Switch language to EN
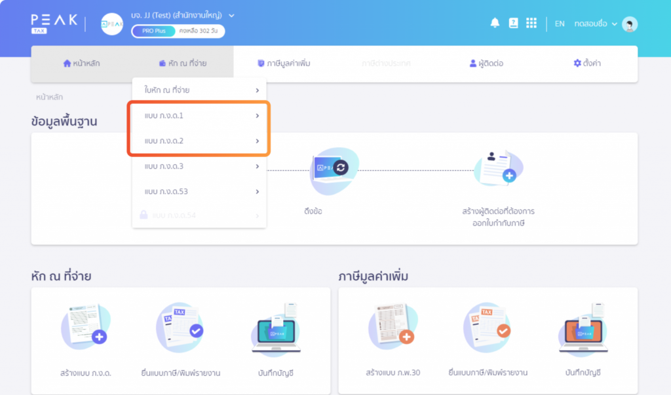Screen dimensions: 671x395 (x=560, y=24)
